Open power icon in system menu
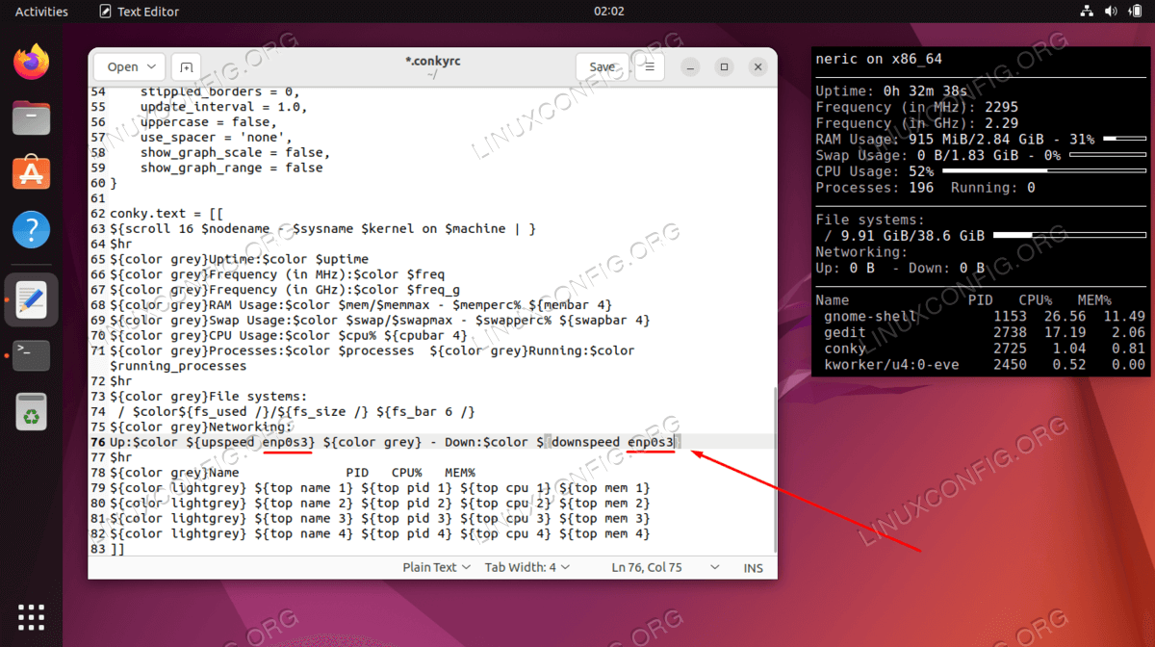The height and width of the screenshot is (647, 1155). tap(1134, 12)
